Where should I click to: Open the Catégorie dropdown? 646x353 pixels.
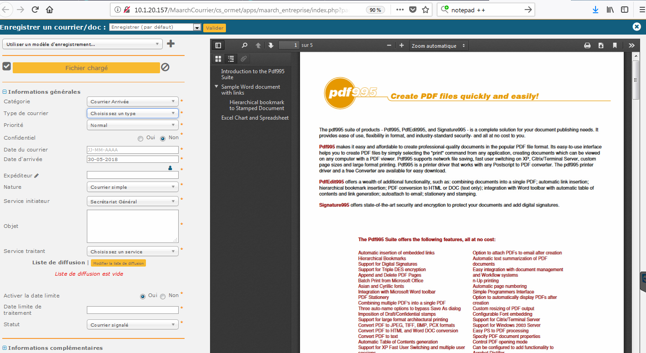(x=133, y=101)
